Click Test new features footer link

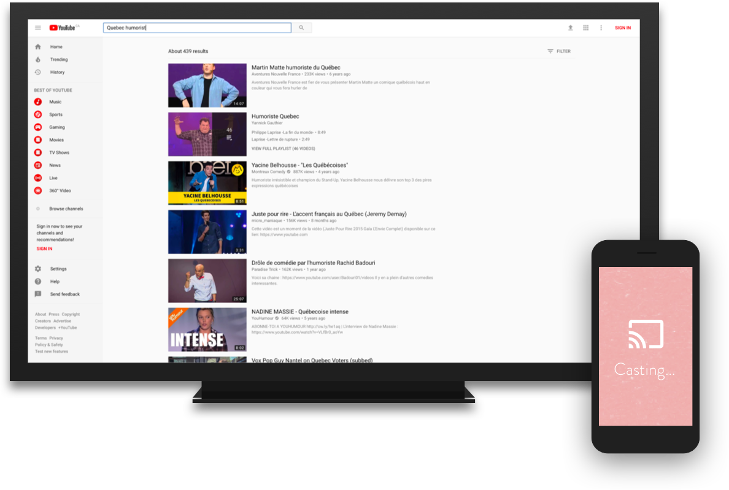click(52, 352)
